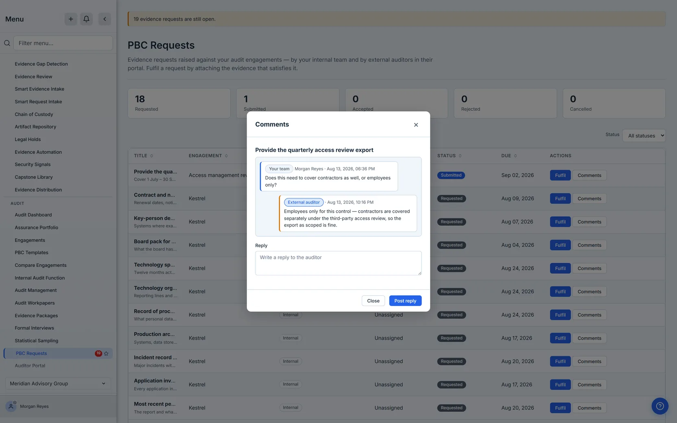Open Comments for Record of proc... row
The height and width of the screenshot is (423, 677).
[589, 315]
